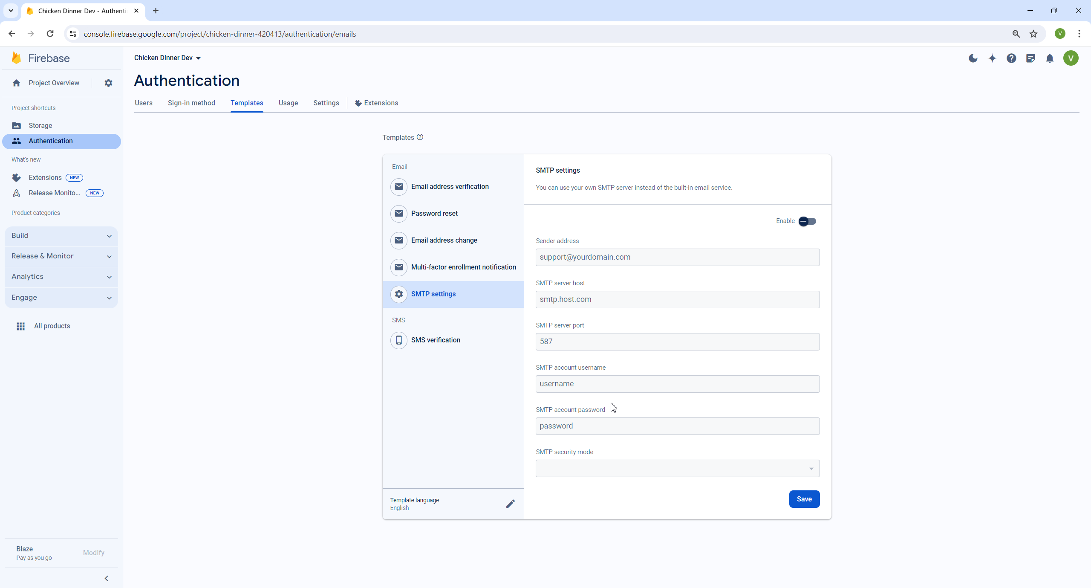The image size is (1091, 588).
Task: Edit the Template language with the pencil icon
Action: pyautogui.click(x=510, y=504)
